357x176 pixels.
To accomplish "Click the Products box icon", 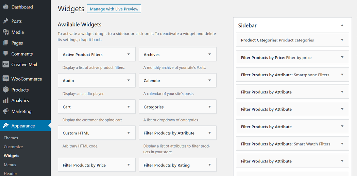I will coord(6,90).
